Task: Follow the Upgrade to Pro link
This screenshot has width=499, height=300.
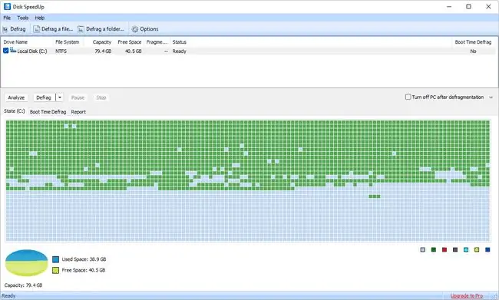Action: pyautogui.click(x=467, y=296)
